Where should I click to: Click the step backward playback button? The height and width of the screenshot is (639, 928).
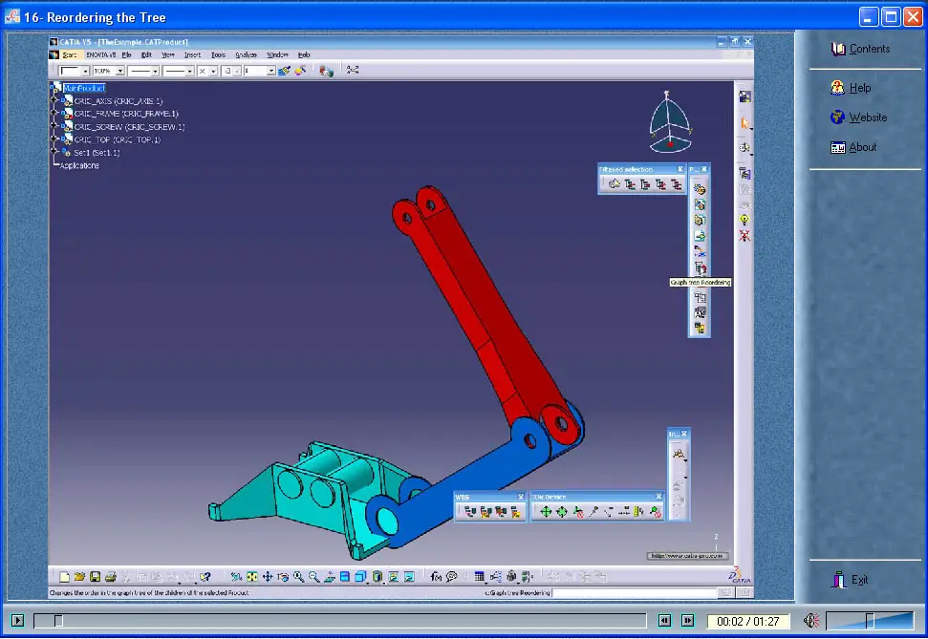click(664, 620)
